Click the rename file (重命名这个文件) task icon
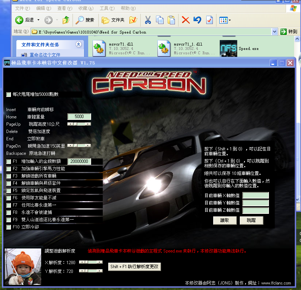 24,55
